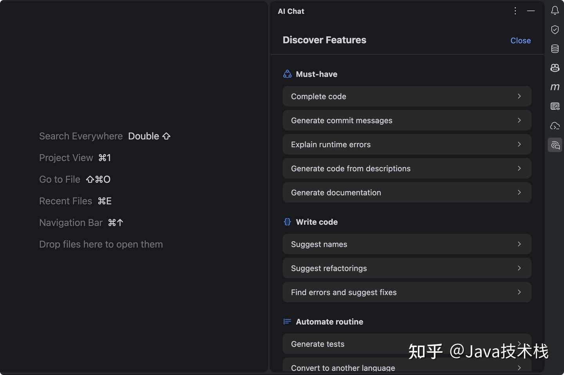This screenshot has width=564, height=375.
Task: Select the AI Chat sidebar icon
Action: (x=555, y=145)
